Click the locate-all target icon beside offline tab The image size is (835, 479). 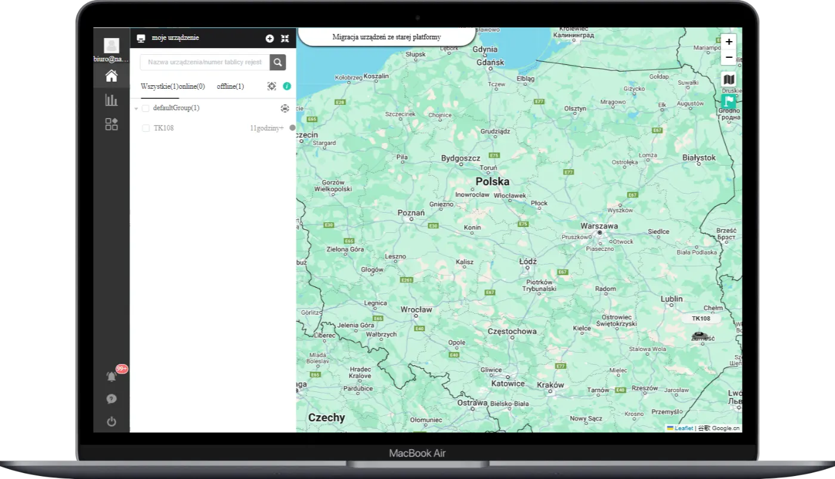click(272, 86)
